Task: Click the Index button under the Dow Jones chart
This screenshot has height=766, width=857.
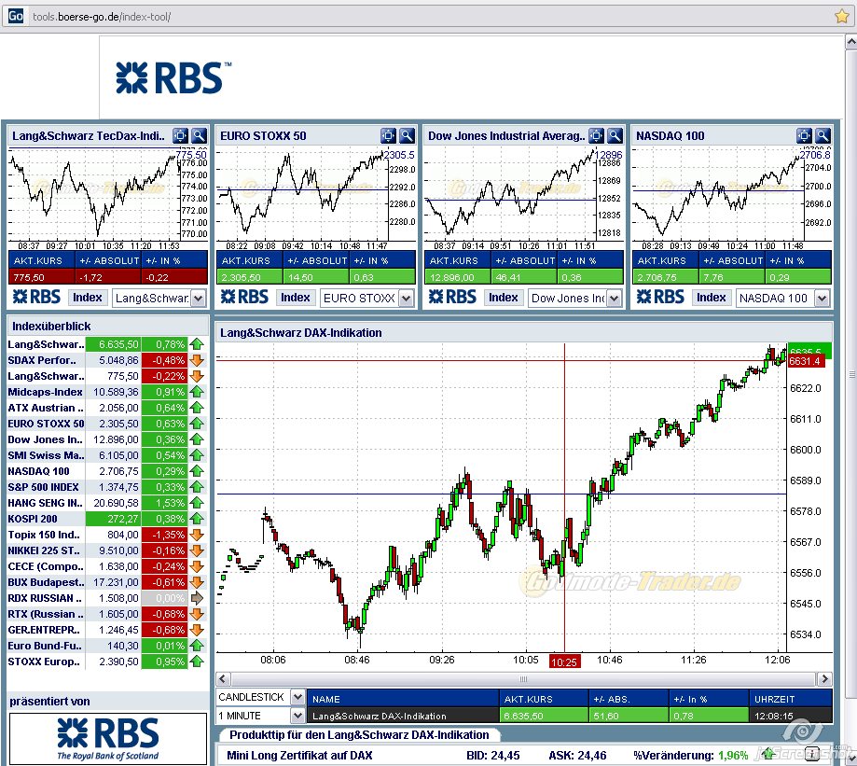Action: tap(504, 298)
